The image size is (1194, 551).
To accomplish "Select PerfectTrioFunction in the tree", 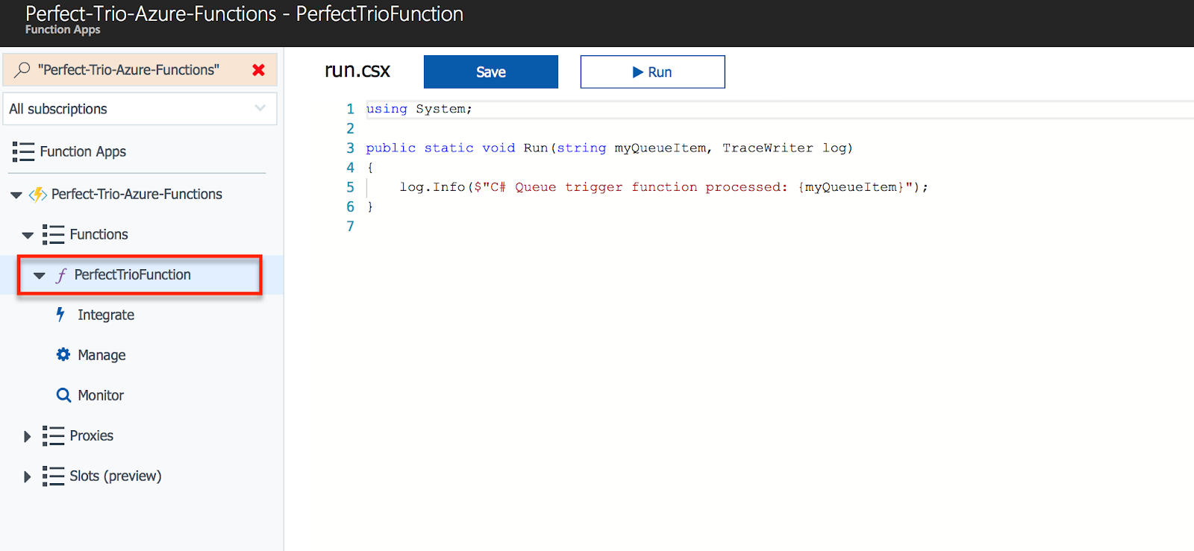I will (132, 275).
